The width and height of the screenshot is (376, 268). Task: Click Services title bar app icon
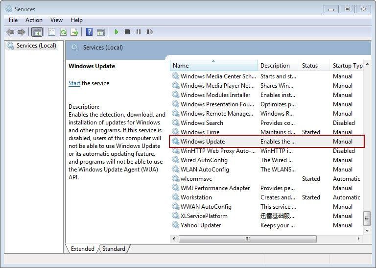click(9, 9)
